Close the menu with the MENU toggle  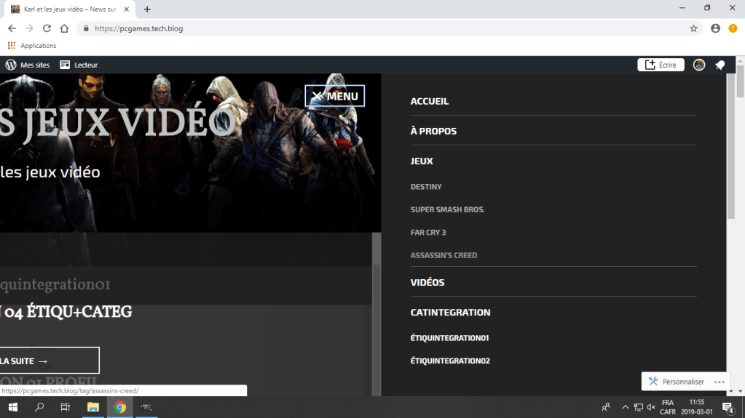pos(334,96)
